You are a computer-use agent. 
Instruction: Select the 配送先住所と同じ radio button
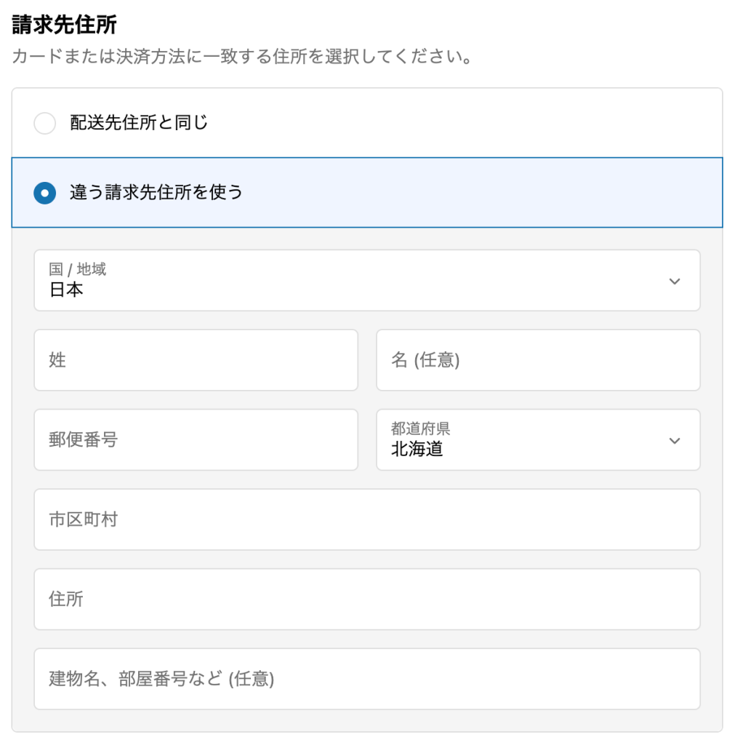(44, 124)
